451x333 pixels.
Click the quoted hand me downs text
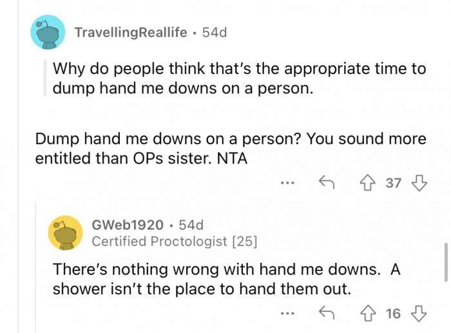[x=238, y=78]
